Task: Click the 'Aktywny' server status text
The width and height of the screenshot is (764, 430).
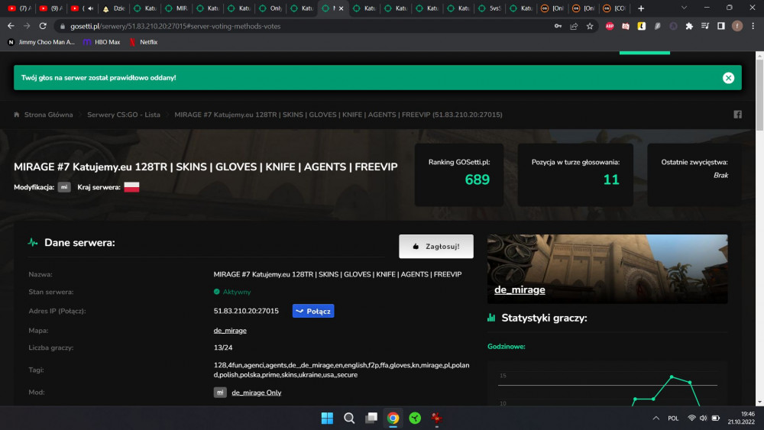Action: point(237,293)
